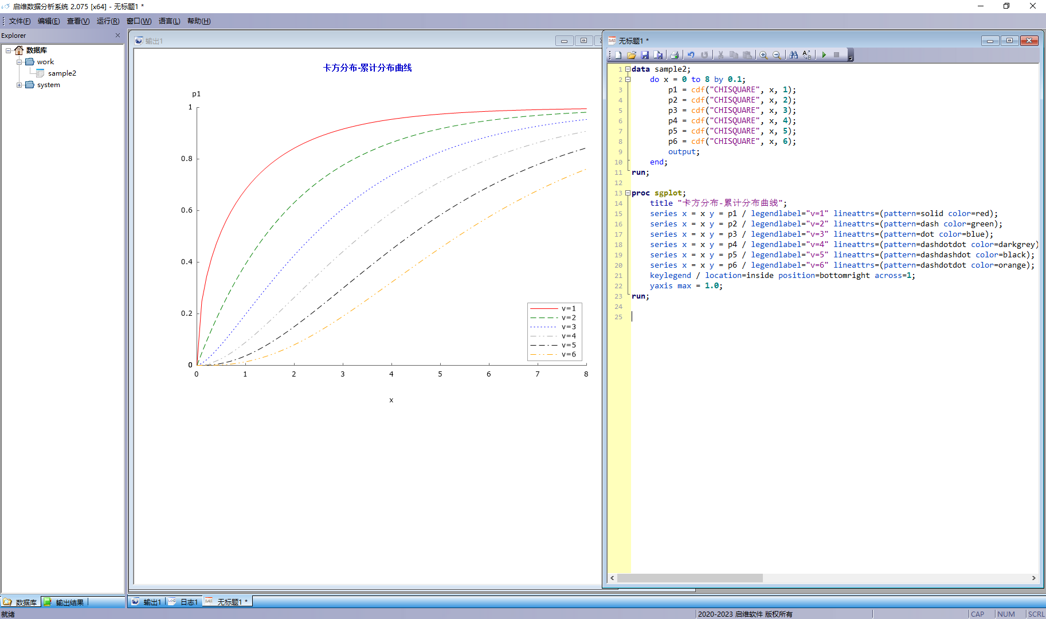This screenshot has height=619, width=1046.
Task: Collapse the do loop fold marker
Action: coord(628,80)
